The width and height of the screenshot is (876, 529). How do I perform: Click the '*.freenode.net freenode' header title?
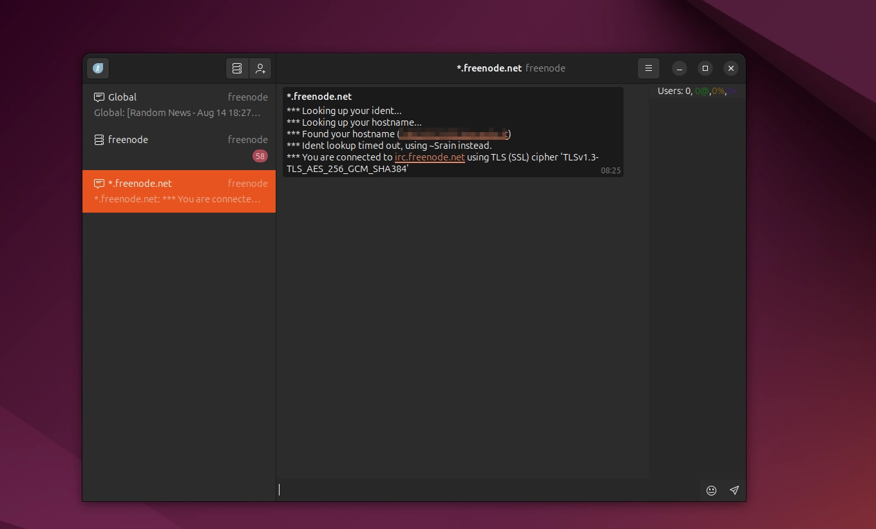coord(511,68)
